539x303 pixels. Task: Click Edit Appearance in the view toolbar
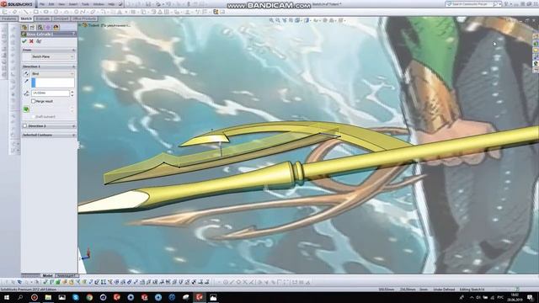325,20
